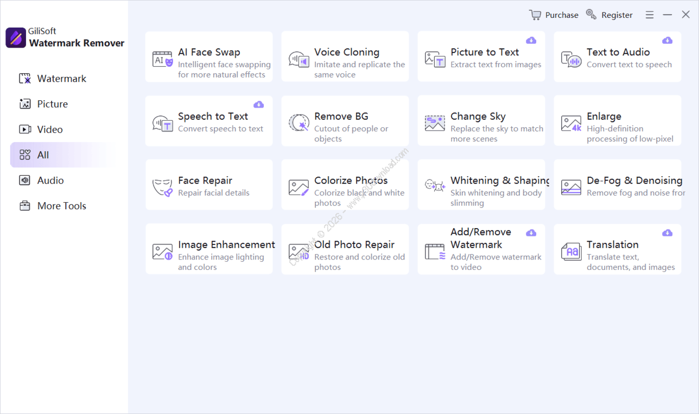Switch to the Watermark sidebar tab
Viewport: 699px width, 414px height.
click(61, 79)
